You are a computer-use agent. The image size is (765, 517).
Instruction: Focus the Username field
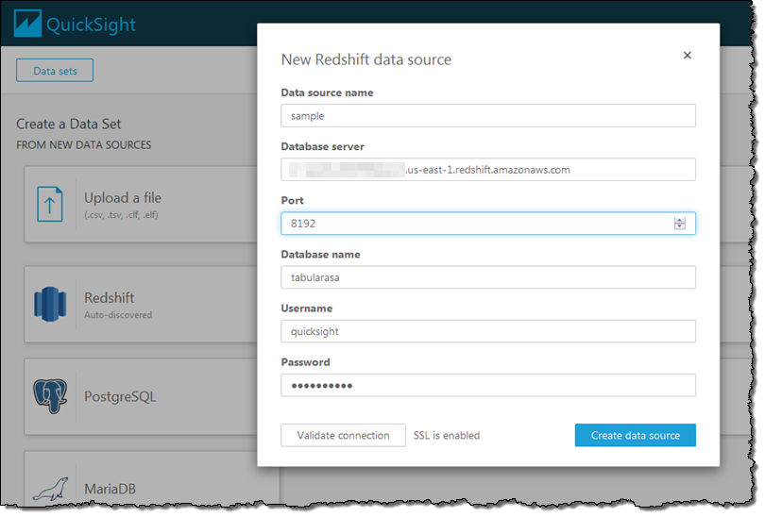pyautogui.click(x=488, y=331)
